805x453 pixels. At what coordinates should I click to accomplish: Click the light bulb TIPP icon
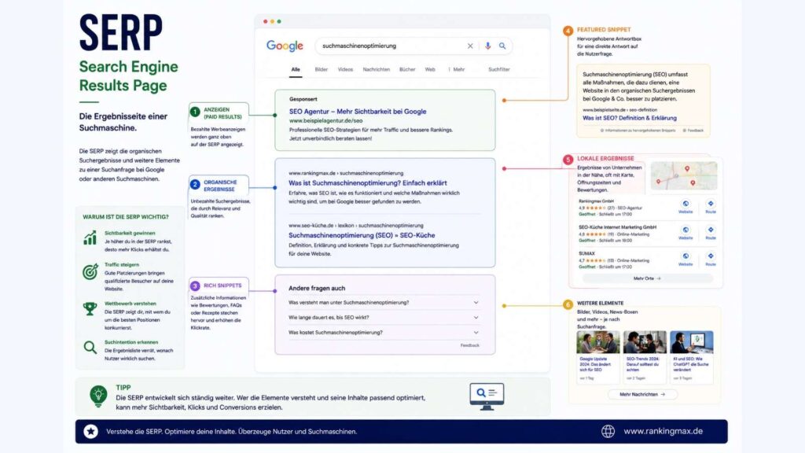click(98, 396)
